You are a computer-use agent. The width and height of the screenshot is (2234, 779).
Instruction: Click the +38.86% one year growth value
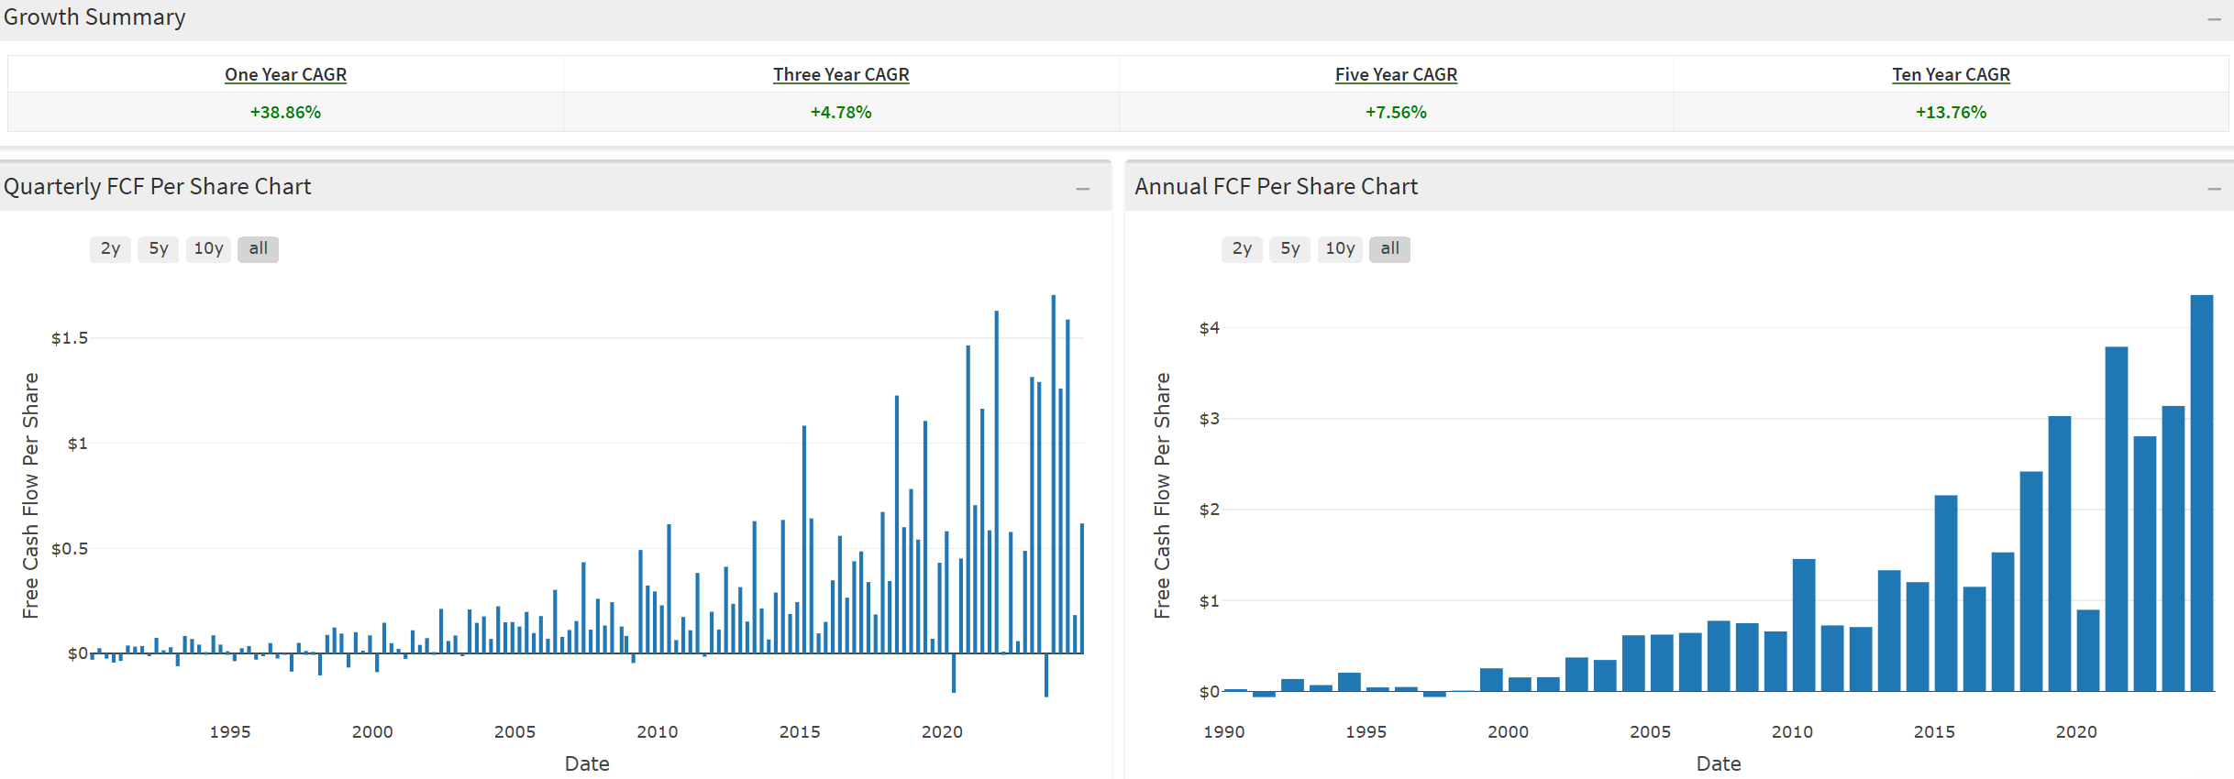pyautogui.click(x=285, y=112)
